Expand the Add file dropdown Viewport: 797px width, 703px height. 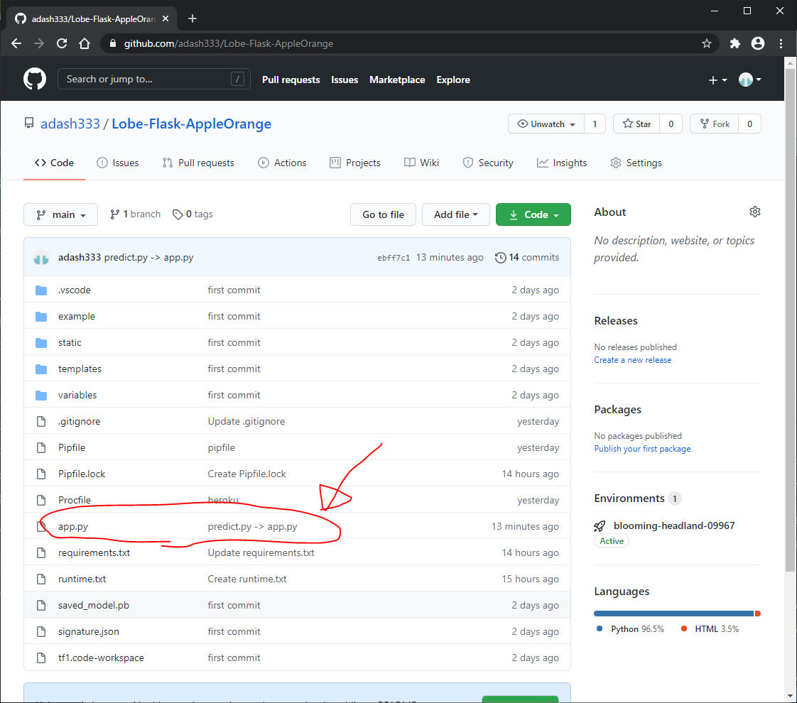[455, 214]
